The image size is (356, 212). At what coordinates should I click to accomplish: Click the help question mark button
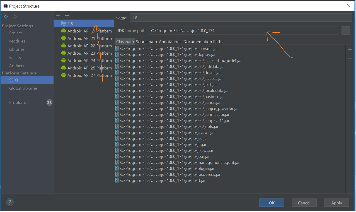(x=9, y=202)
